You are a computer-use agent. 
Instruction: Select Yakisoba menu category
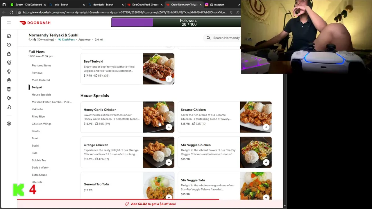pyautogui.click(x=37, y=109)
